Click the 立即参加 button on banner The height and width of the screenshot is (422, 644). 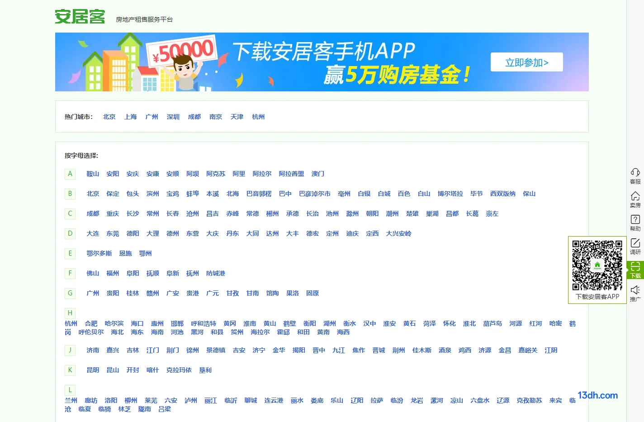[526, 62]
